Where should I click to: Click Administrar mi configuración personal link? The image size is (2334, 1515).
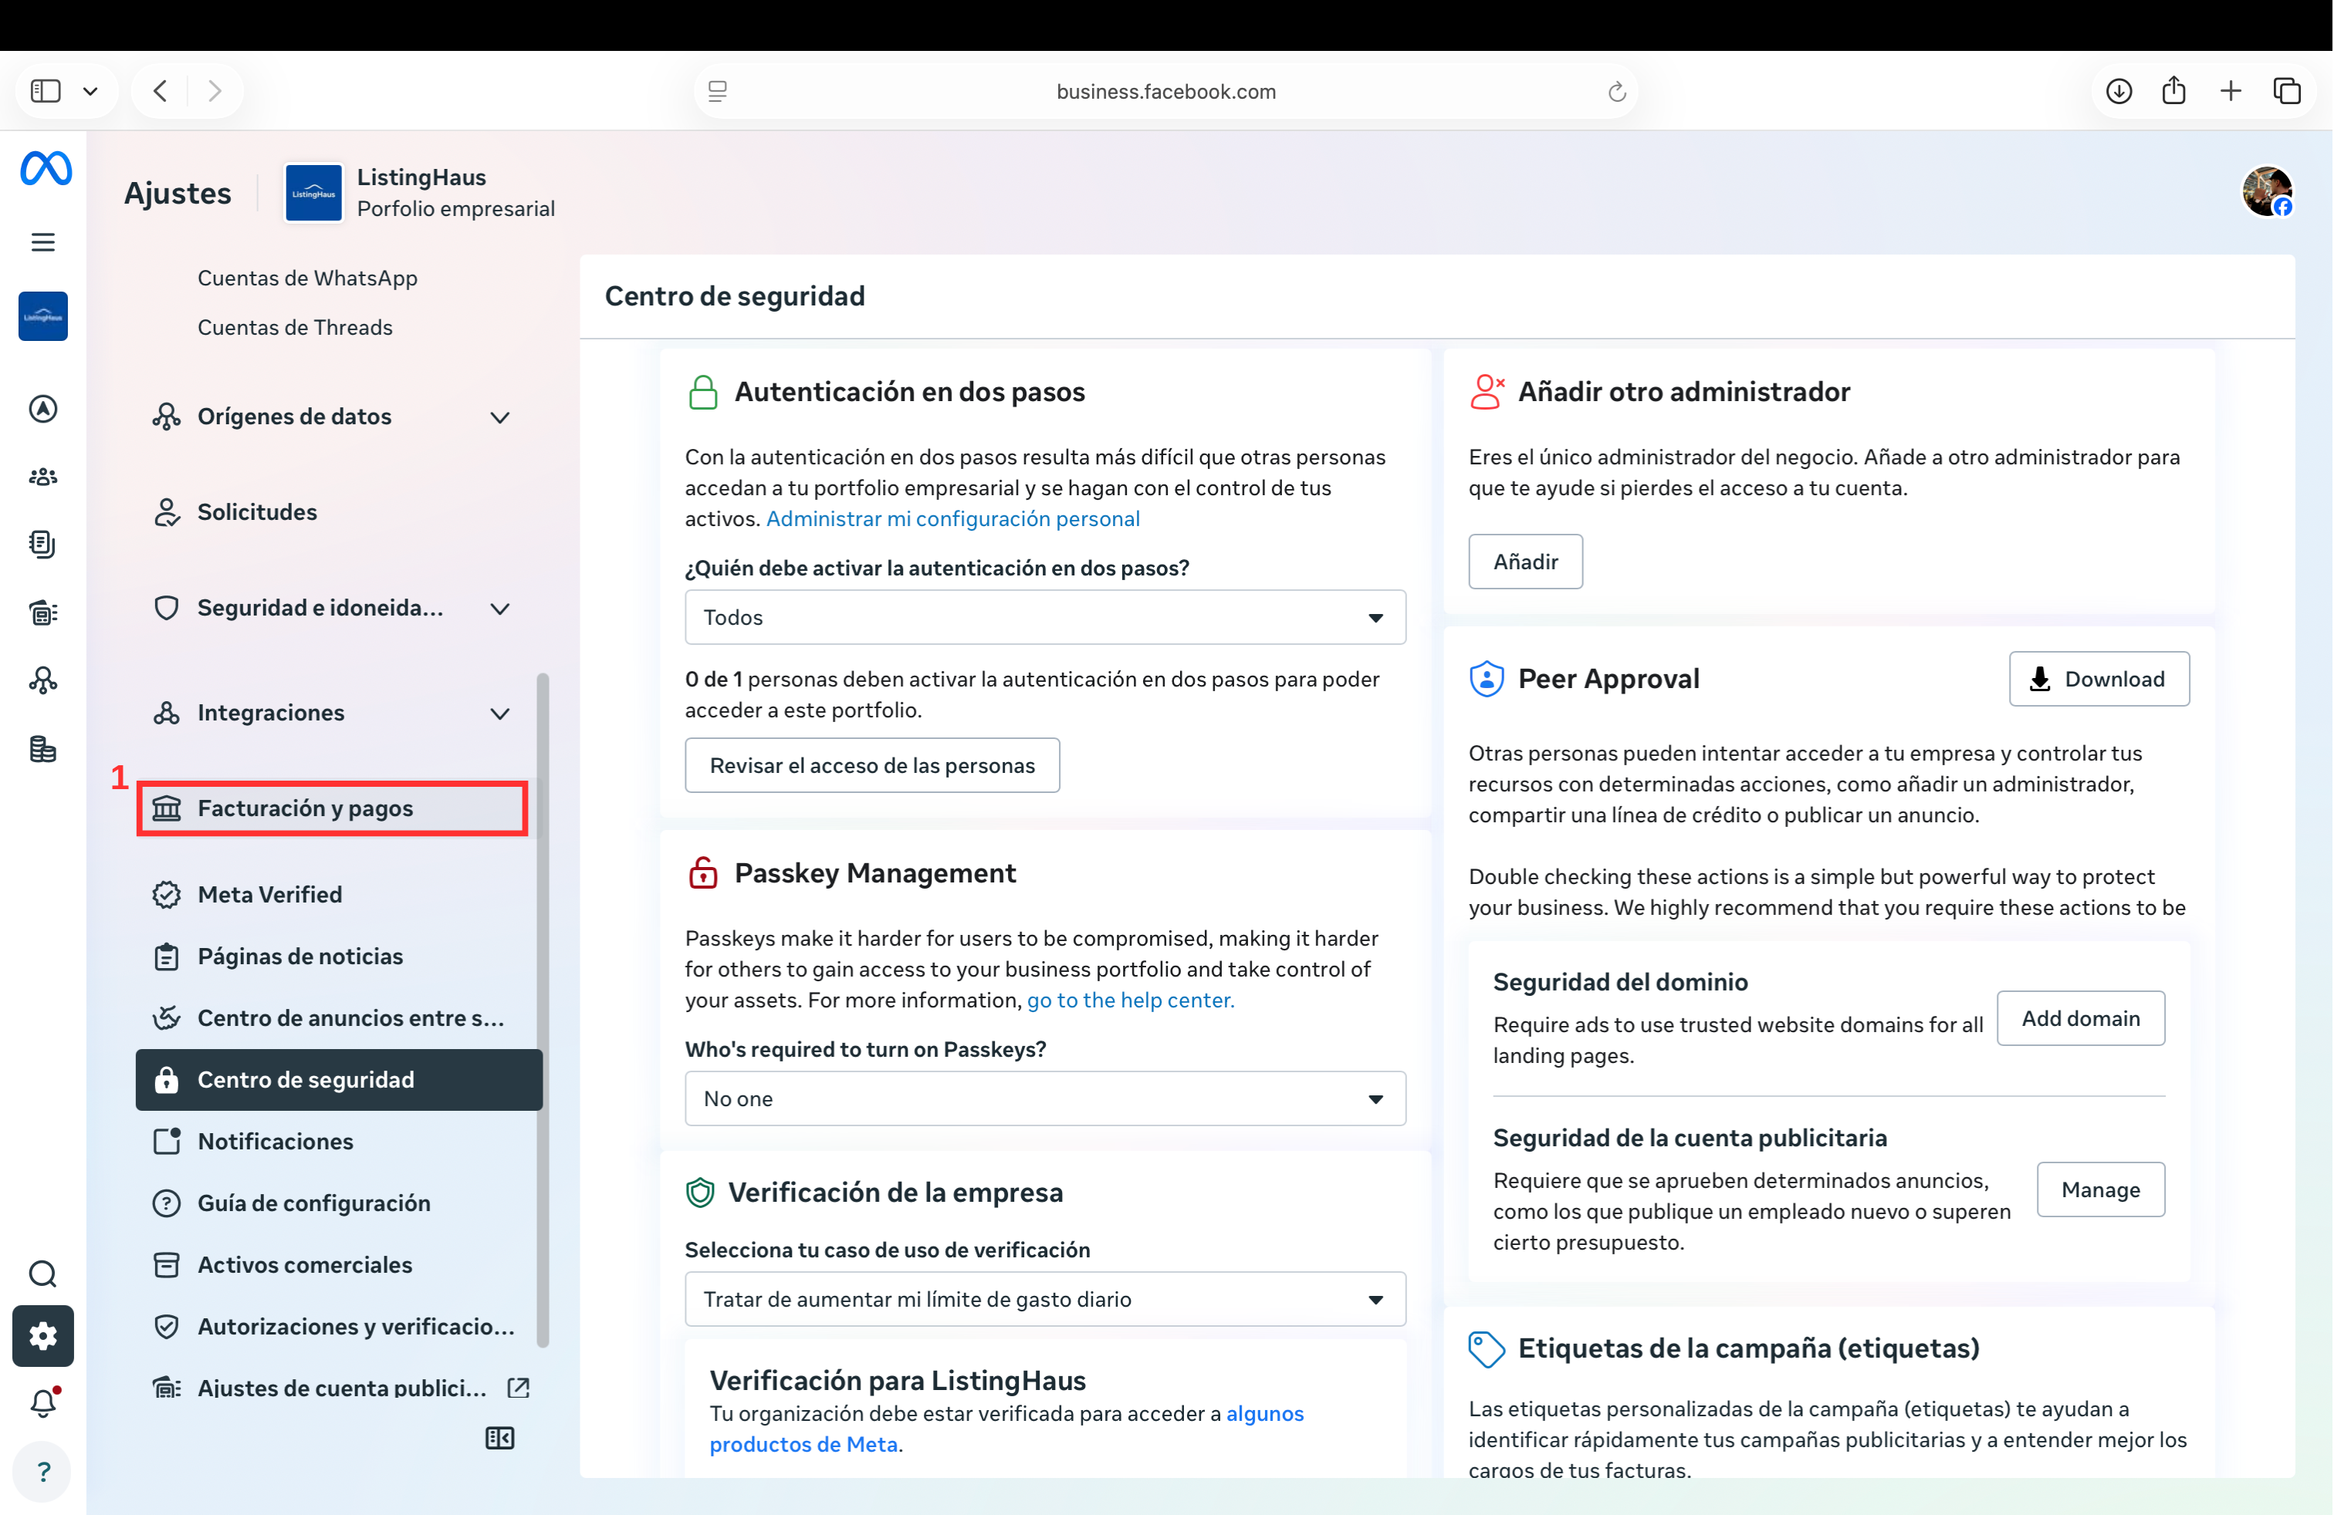point(952,518)
